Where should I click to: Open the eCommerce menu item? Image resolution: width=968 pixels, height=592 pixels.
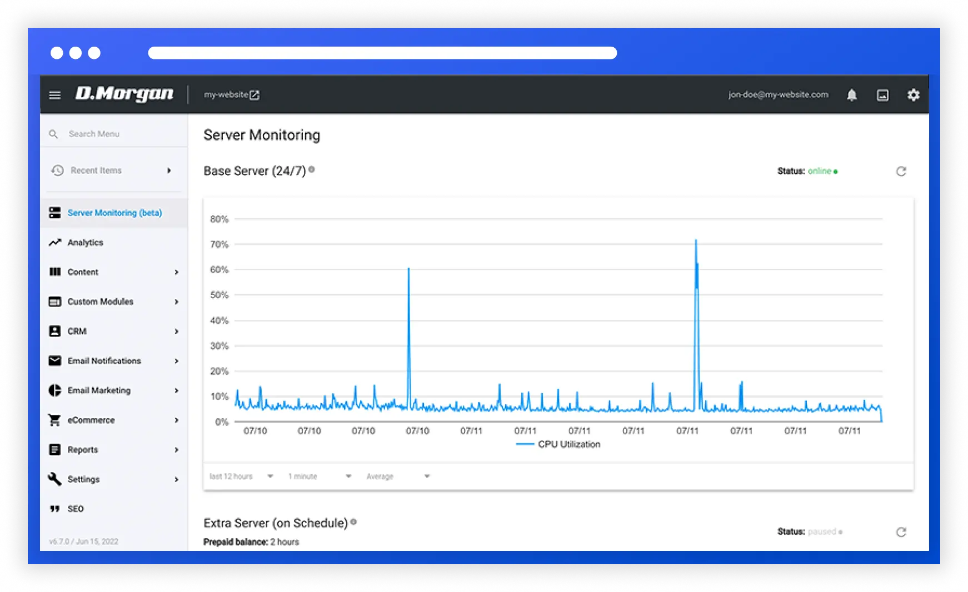pyautogui.click(x=114, y=420)
